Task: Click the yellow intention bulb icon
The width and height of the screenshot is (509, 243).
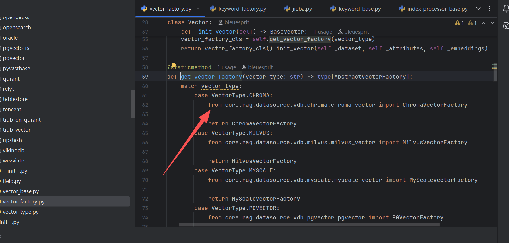Action: (x=174, y=65)
